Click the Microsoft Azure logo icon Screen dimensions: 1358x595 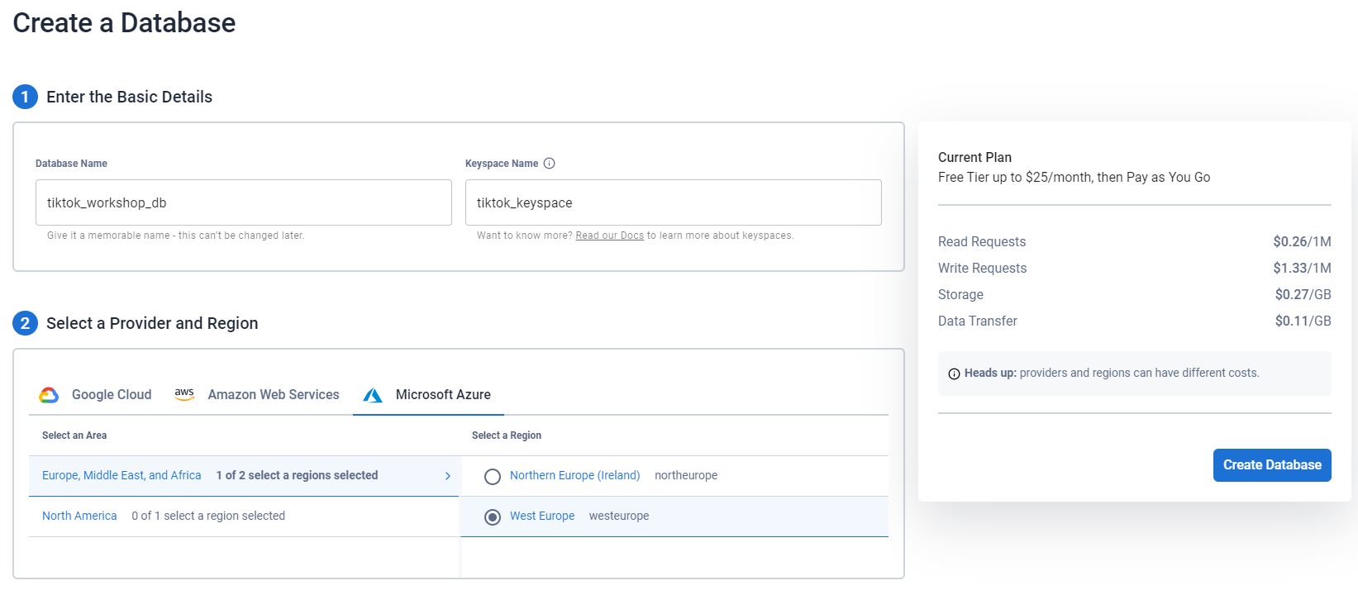pos(373,395)
